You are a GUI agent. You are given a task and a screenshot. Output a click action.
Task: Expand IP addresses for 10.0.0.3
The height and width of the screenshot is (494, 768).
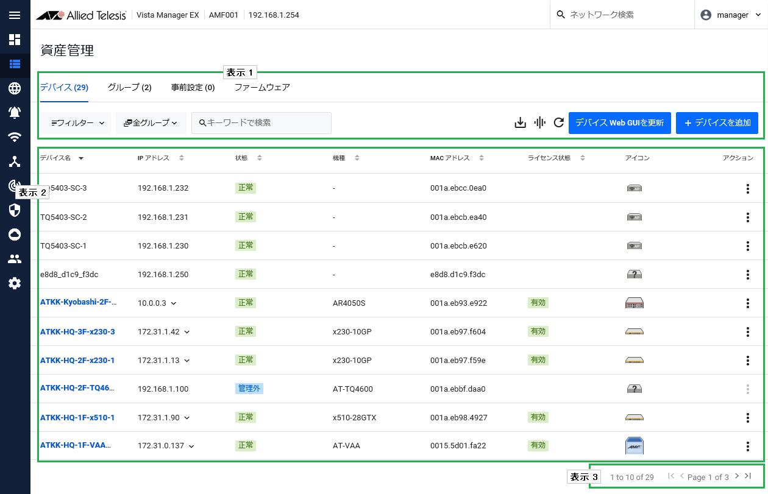click(173, 303)
